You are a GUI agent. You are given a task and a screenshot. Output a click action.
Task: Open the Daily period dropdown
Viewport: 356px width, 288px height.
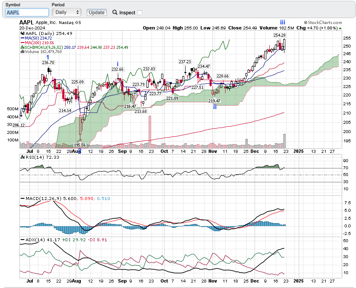click(x=66, y=12)
